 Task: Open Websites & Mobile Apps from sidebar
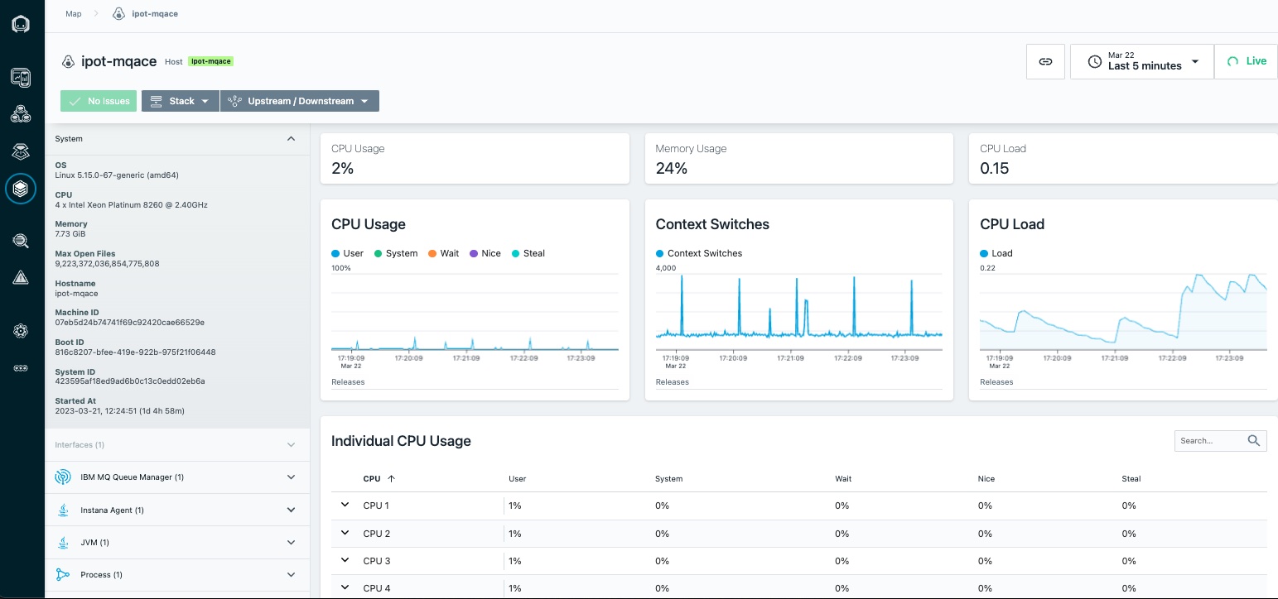click(x=21, y=78)
